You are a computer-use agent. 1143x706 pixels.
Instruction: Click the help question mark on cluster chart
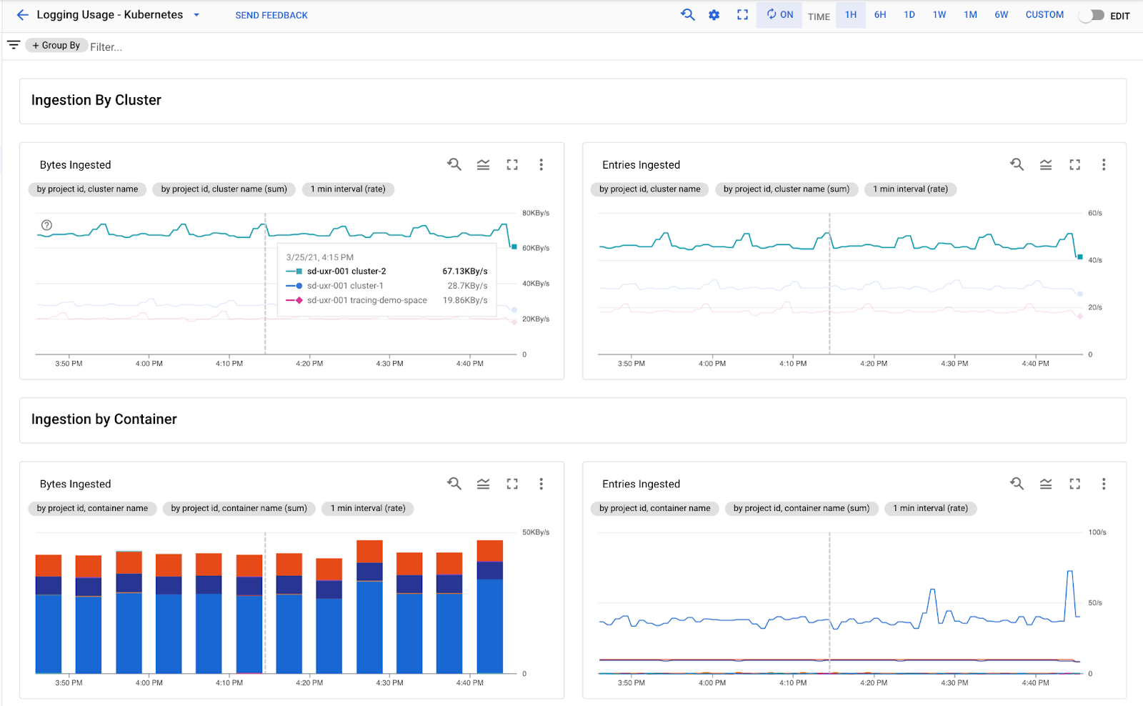click(46, 225)
